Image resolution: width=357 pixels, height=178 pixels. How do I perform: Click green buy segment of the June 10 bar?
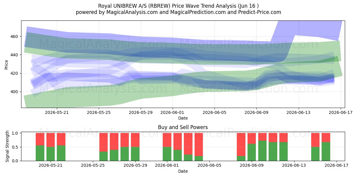point(262,151)
